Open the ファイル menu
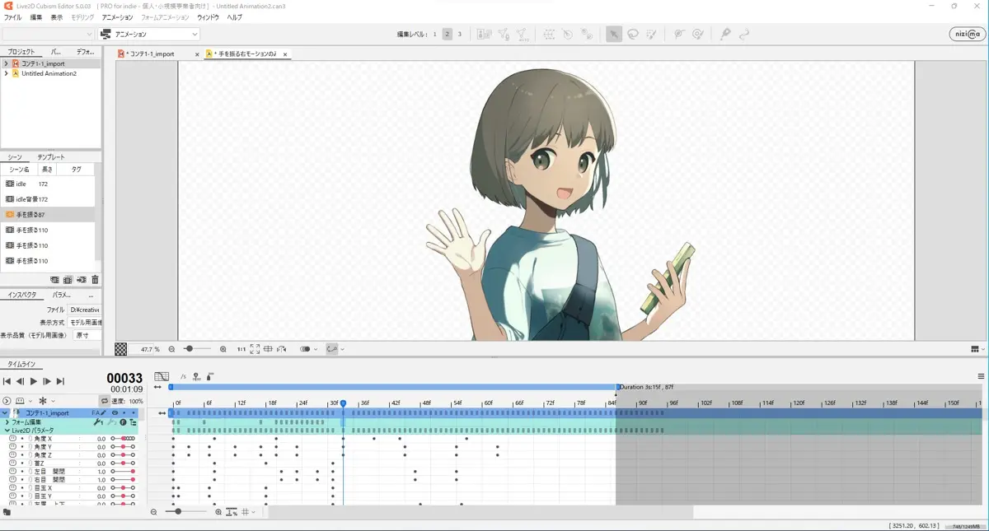The height and width of the screenshot is (531, 989). tap(12, 17)
